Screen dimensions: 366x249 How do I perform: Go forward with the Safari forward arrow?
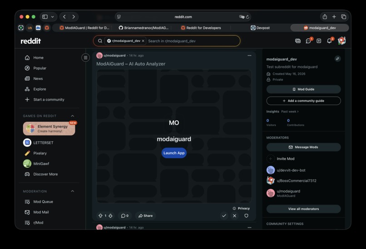[74, 17]
